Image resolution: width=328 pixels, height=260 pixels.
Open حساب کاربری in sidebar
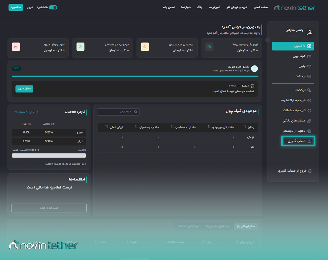click(x=298, y=141)
